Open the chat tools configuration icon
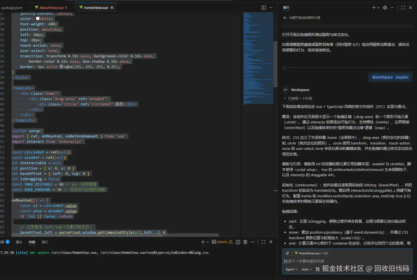The width and height of the screenshot is (417, 280). click(x=318, y=269)
